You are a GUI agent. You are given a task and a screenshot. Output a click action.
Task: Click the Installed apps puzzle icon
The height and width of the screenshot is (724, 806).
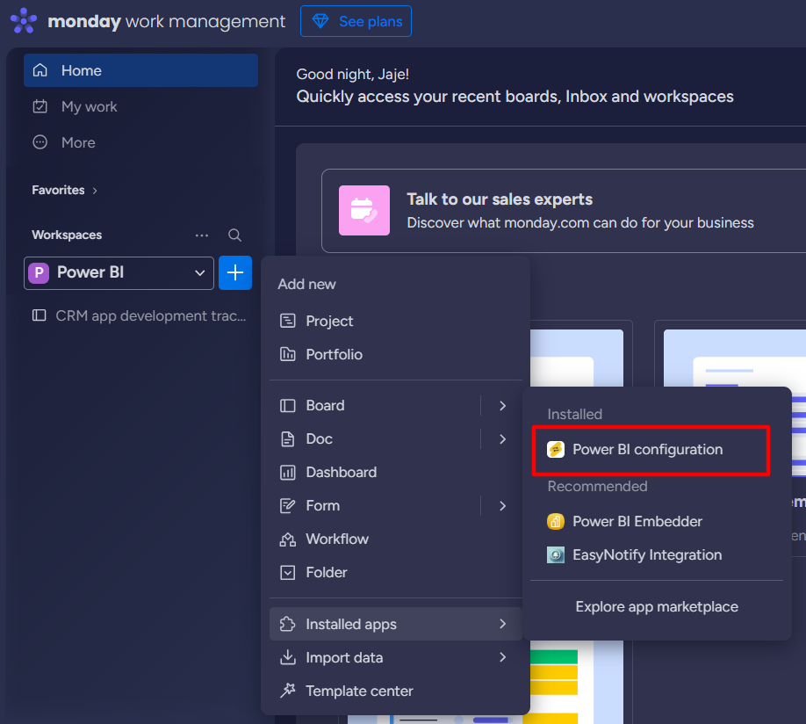click(x=288, y=624)
